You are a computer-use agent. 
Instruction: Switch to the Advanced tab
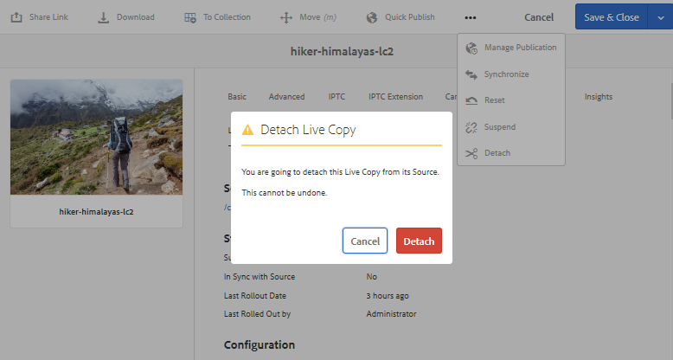click(286, 97)
